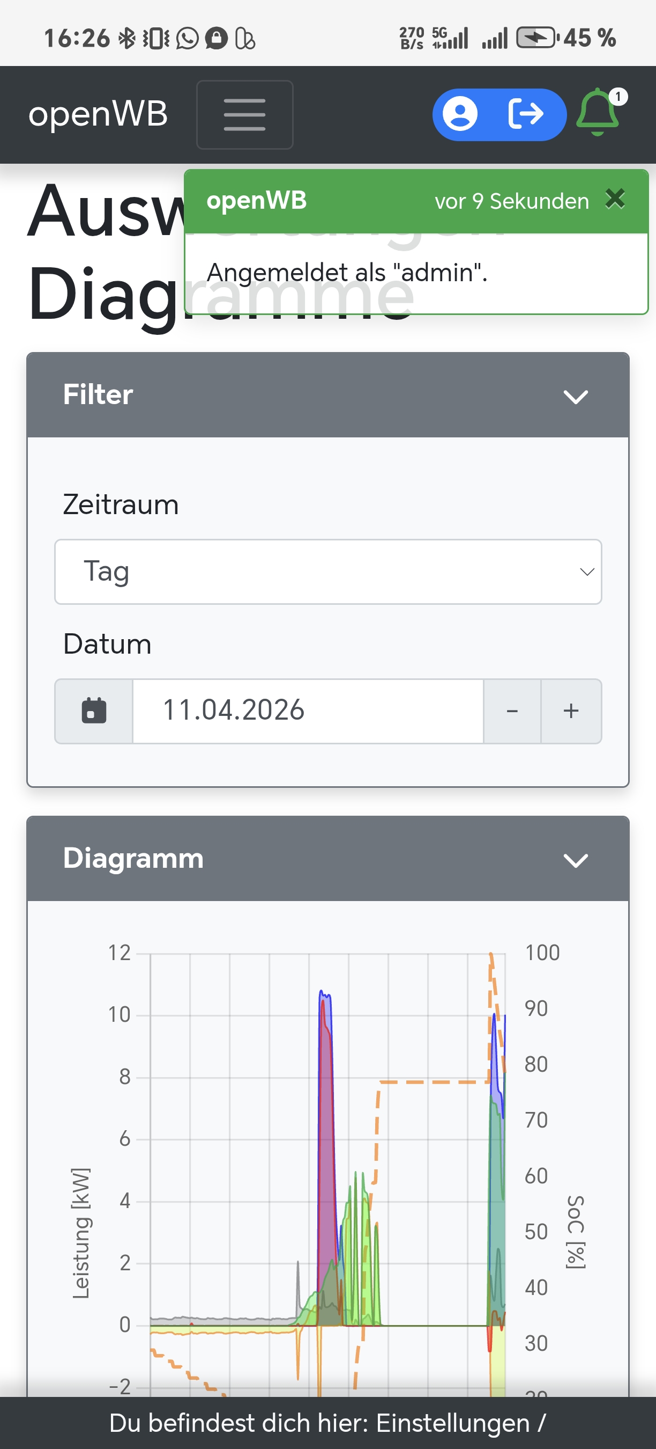The width and height of the screenshot is (656, 1449).
Task: Tap the Bluetooth status bar icon
Action: (x=127, y=38)
